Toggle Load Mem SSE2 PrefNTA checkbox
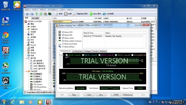 pos(25,92)
